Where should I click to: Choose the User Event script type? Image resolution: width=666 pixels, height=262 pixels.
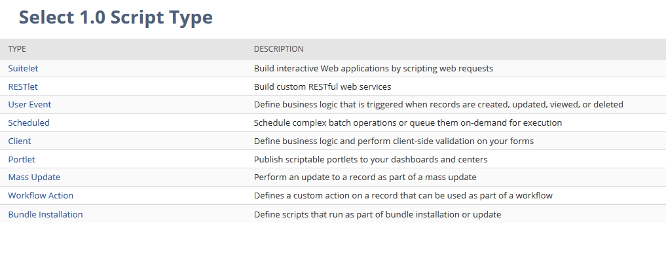pyautogui.click(x=29, y=104)
